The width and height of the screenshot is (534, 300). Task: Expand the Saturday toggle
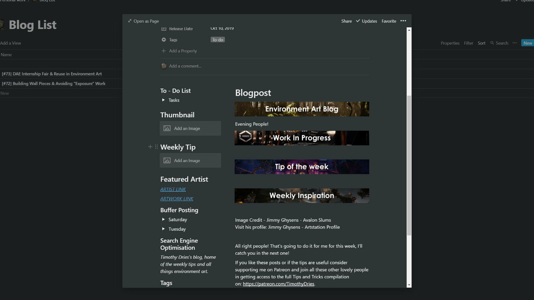click(164, 220)
